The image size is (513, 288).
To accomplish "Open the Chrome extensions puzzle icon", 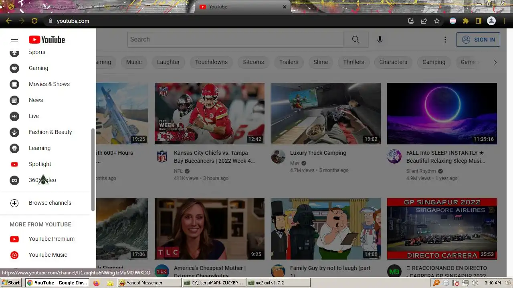I will pos(466,21).
